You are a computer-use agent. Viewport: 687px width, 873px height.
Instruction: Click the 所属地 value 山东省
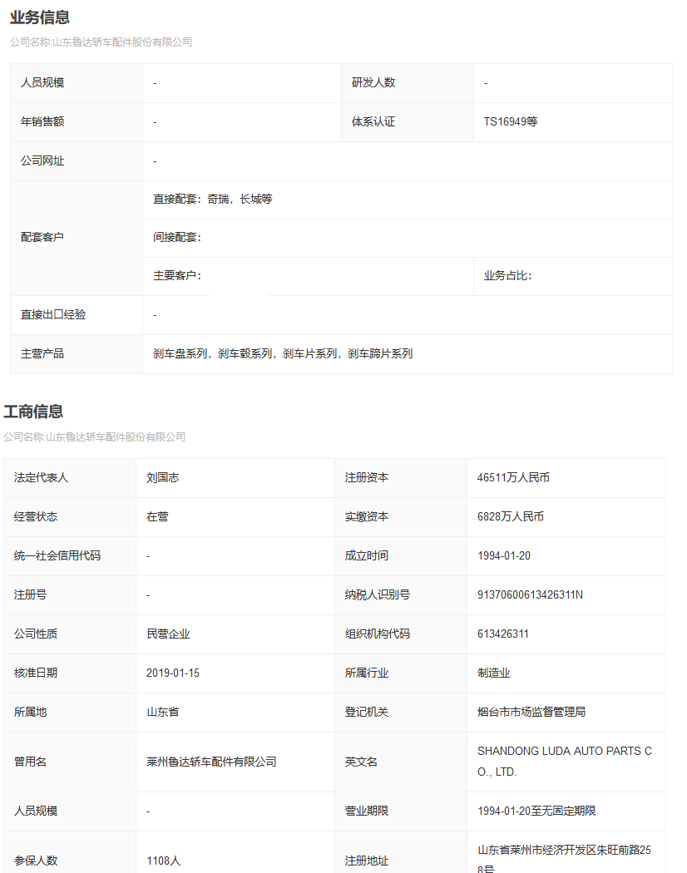click(163, 712)
